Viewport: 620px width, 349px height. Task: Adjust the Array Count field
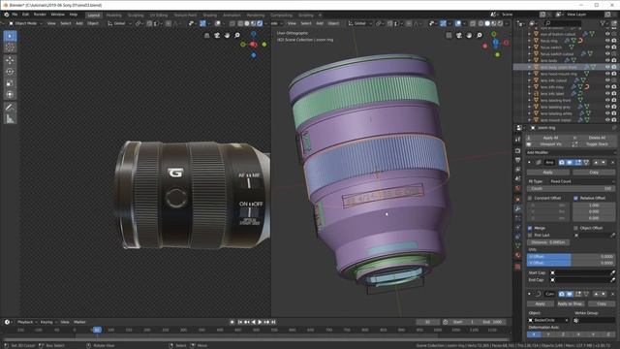(x=571, y=189)
